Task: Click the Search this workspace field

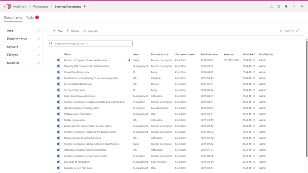Action: [x=90, y=44]
